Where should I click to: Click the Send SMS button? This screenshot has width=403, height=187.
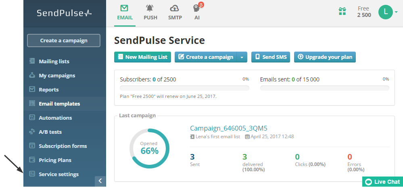pyautogui.click(x=271, y=57)
